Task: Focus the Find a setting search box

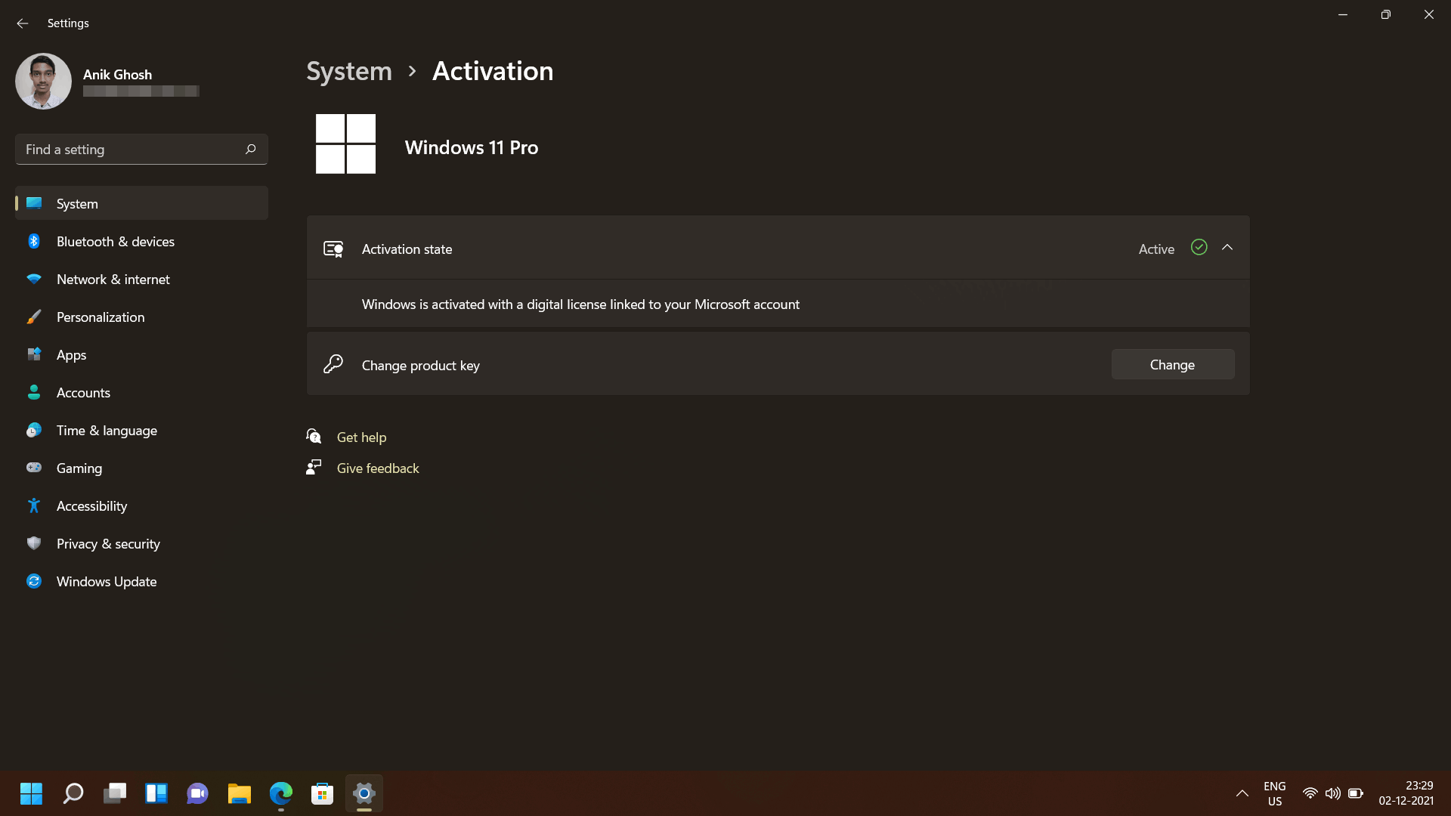Action: click(x=141, y=150)
